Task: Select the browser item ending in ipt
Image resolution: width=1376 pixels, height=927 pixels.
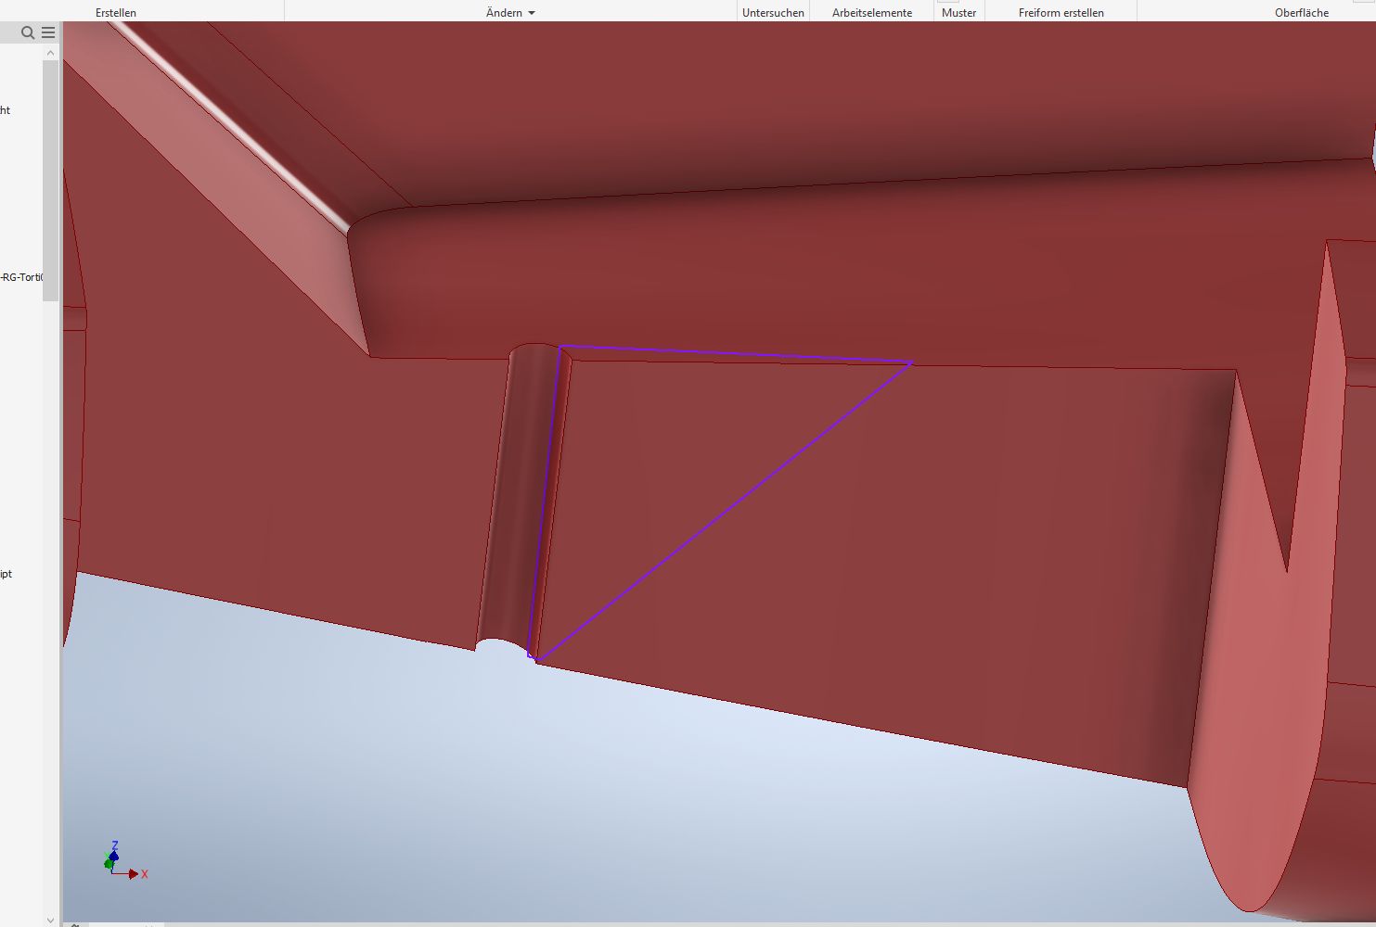Action: coord(6,574)
